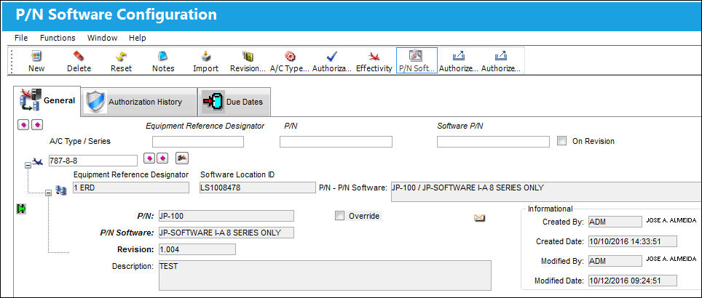Viewport: 702px width, 298px height.
Task: Switch to the Authorization History tab
Action: coord(139,102)
